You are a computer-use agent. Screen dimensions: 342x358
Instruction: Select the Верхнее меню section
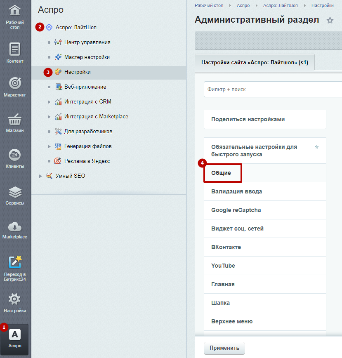point(265,321)
